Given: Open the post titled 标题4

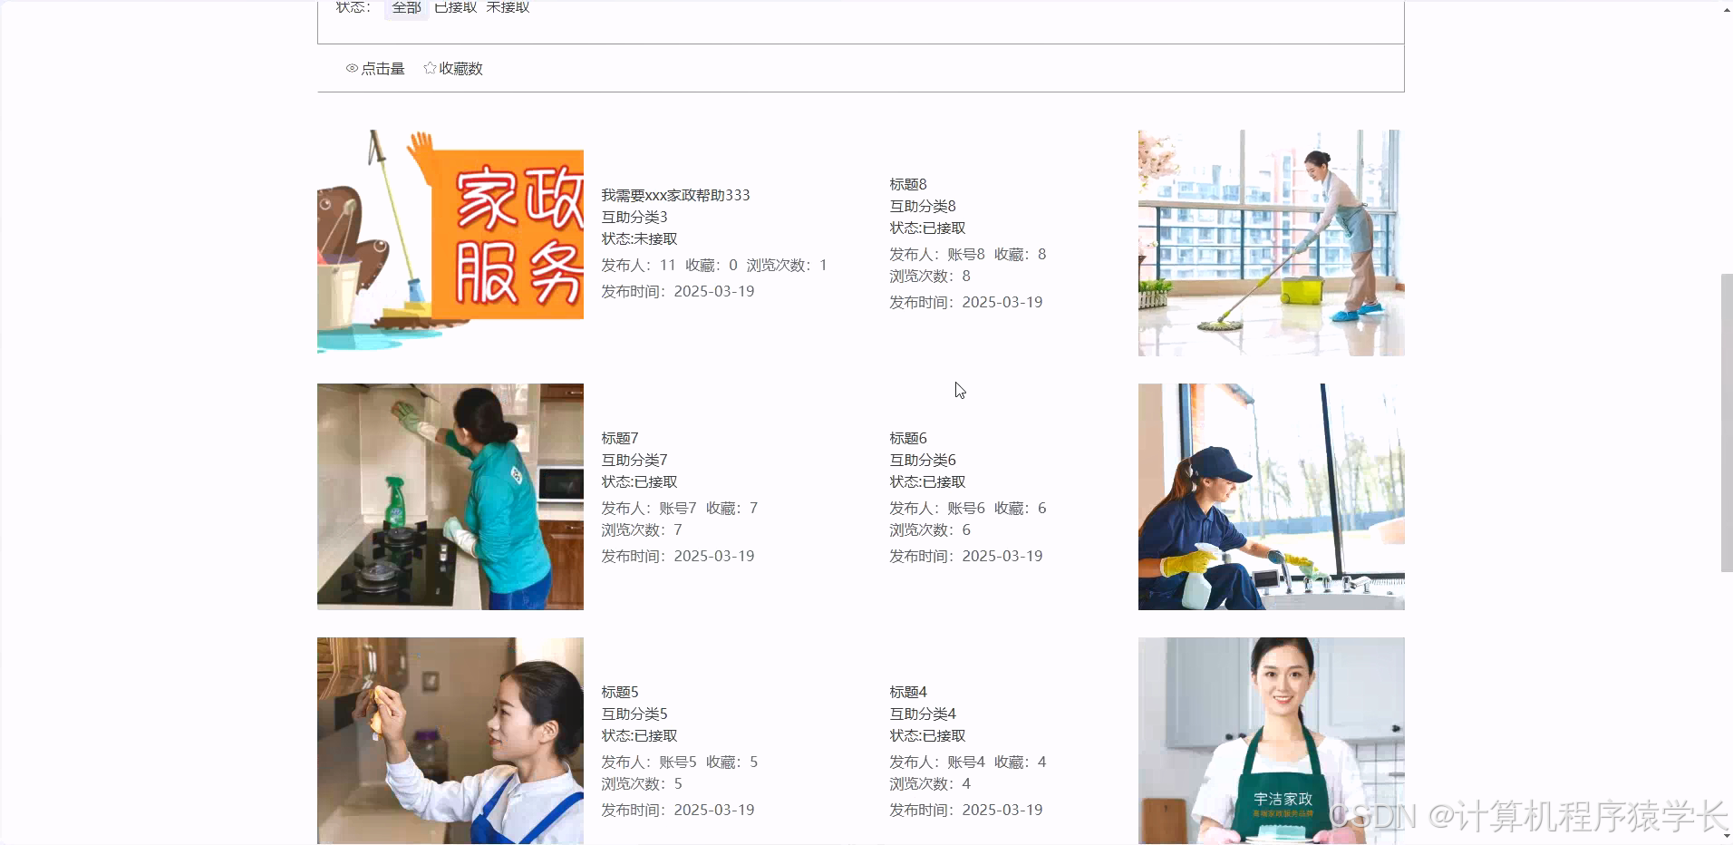Looking at the screenshot, I should point(906,691).
